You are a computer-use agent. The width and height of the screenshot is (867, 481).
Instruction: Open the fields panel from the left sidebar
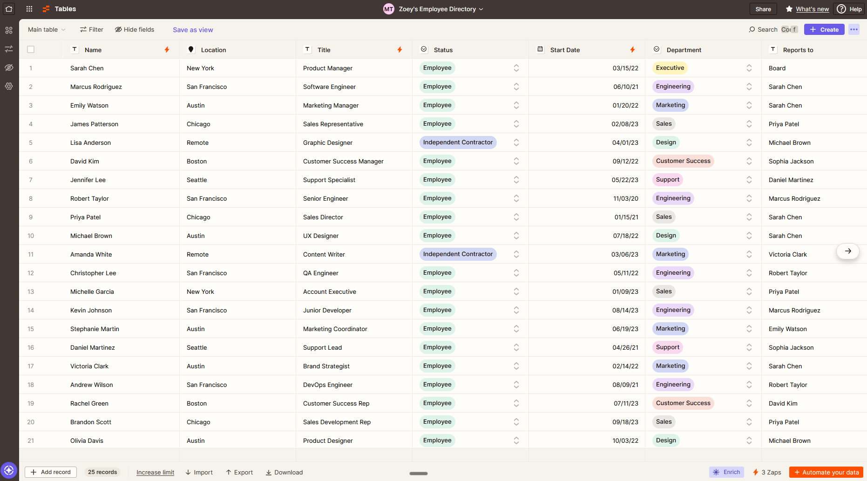pos(9,30)
